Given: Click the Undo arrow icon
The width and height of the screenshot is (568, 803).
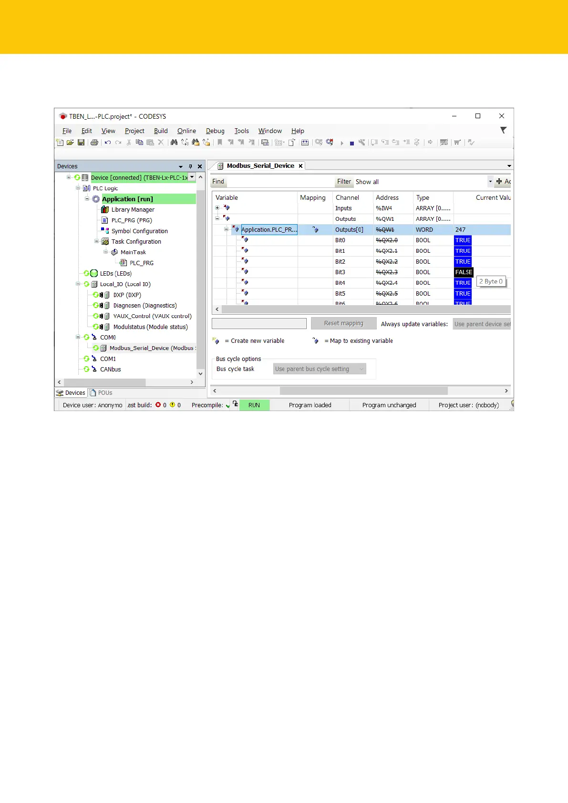Looking at the screenshot, I should click(x=108, y=142).
